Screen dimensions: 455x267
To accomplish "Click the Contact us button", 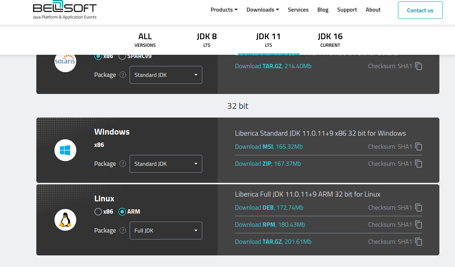I will pos(420,10).
